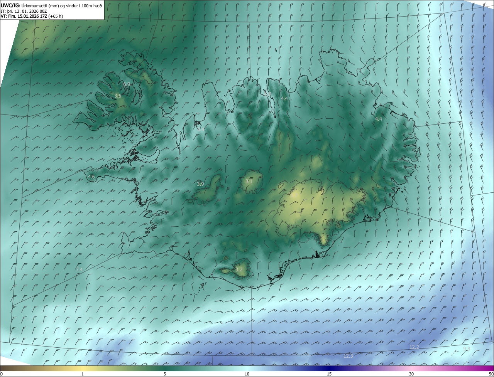The image size is (494, 377).
Task: Click the color scale tick labeled 50
Action: click(x=491, y=374)
